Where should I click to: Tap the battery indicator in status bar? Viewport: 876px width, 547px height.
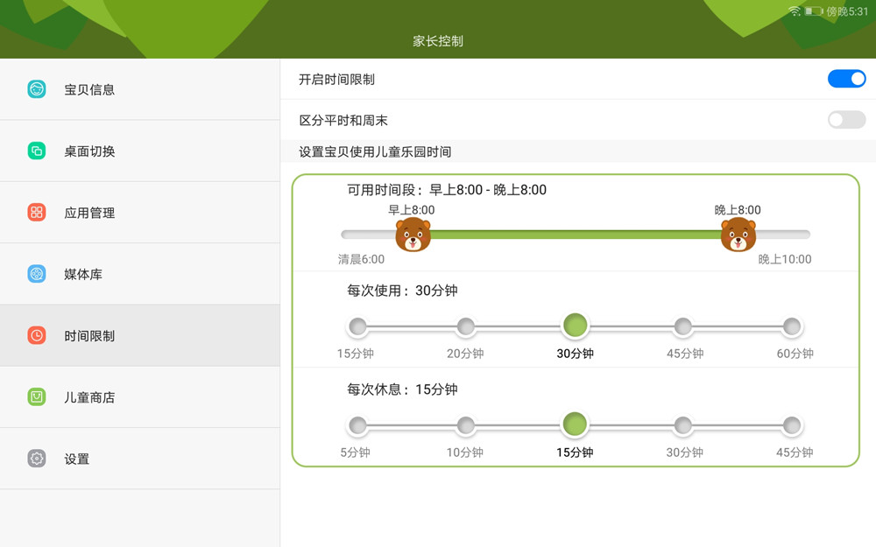[x=814, y=11]
